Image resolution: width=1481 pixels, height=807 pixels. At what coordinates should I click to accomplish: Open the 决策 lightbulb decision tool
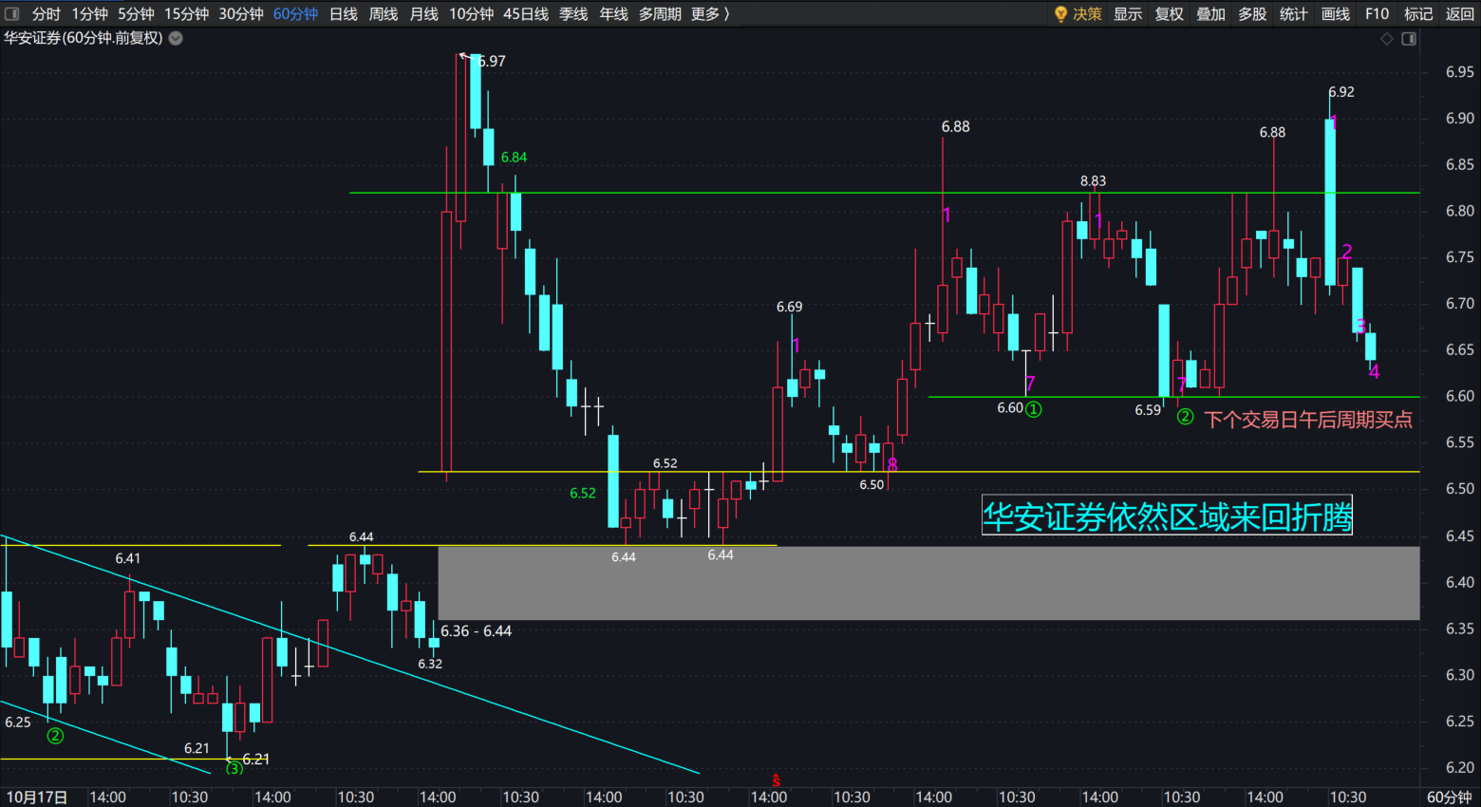coord(1078,13)
